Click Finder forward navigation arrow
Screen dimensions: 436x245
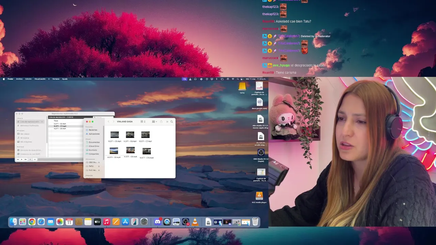[x=113, y=121]
